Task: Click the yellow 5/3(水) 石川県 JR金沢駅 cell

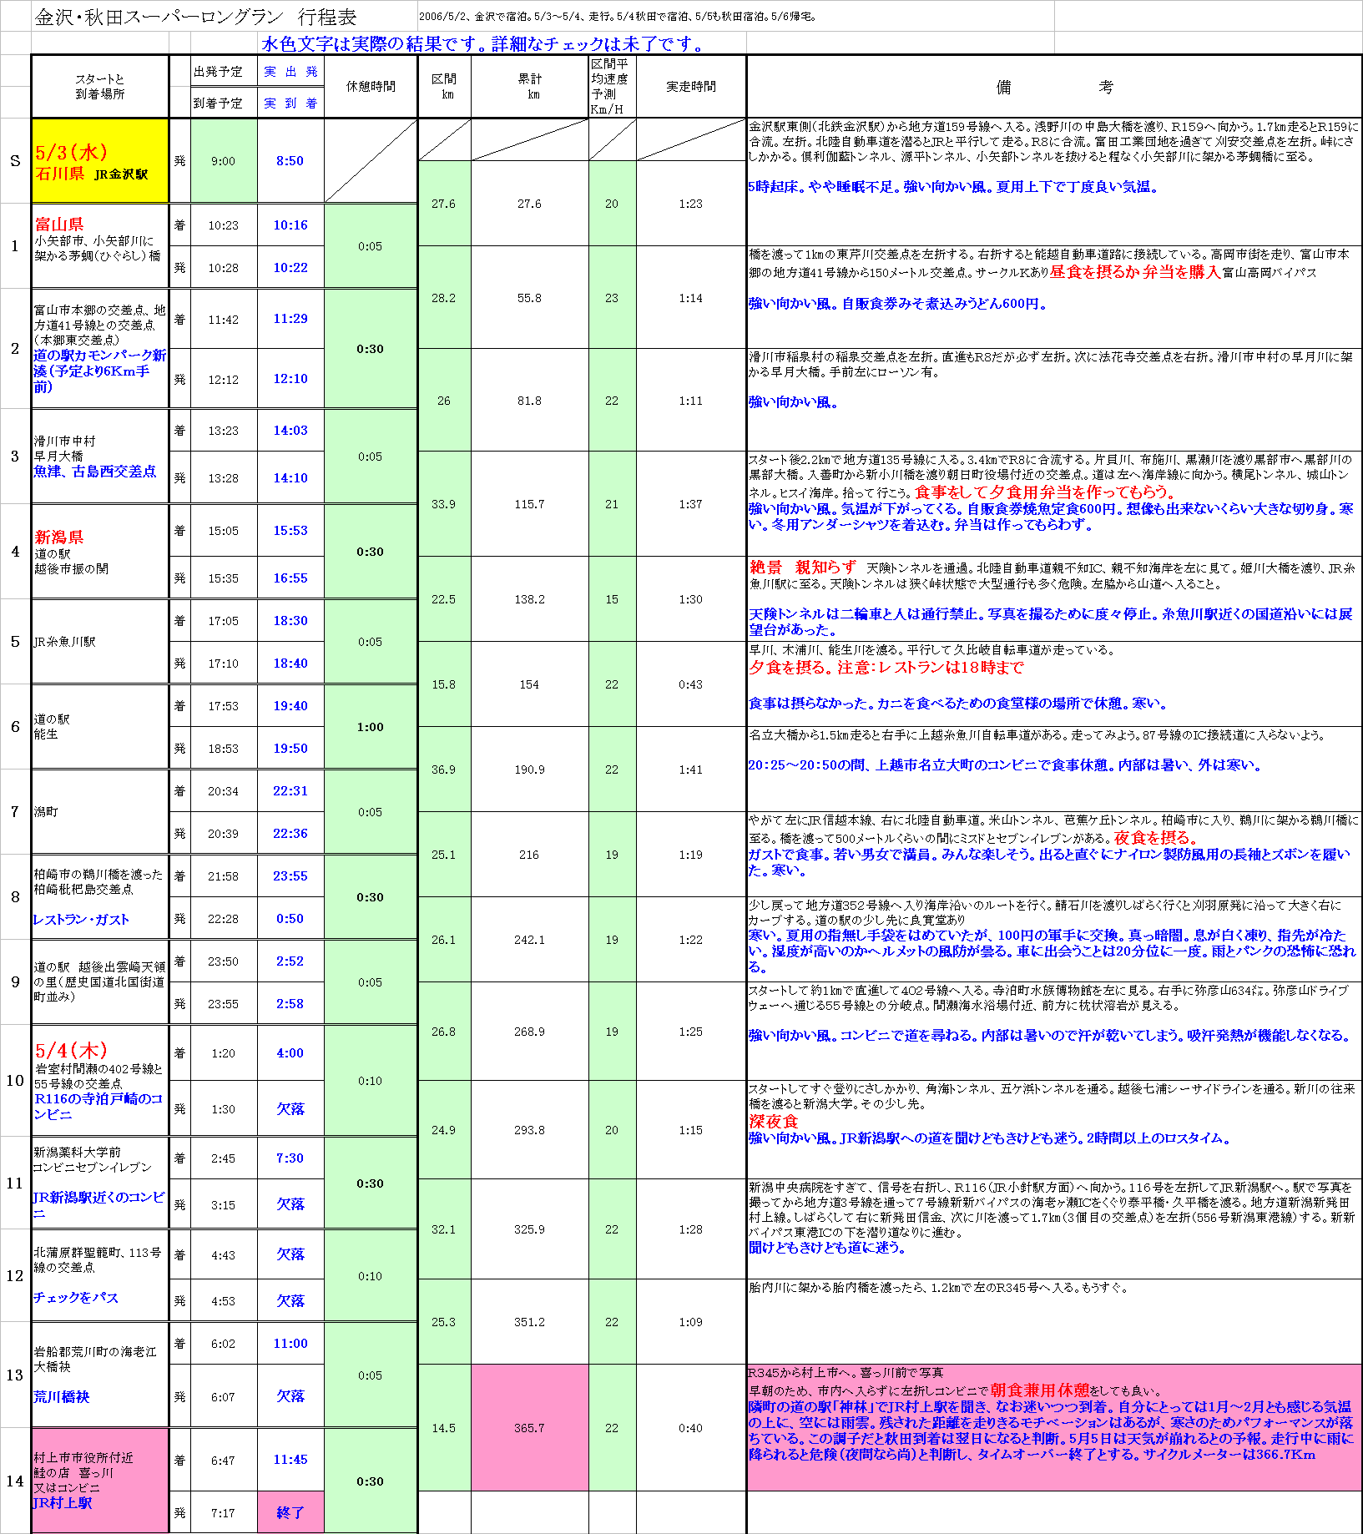Action: pyautogui.click(x=99, y=161)
